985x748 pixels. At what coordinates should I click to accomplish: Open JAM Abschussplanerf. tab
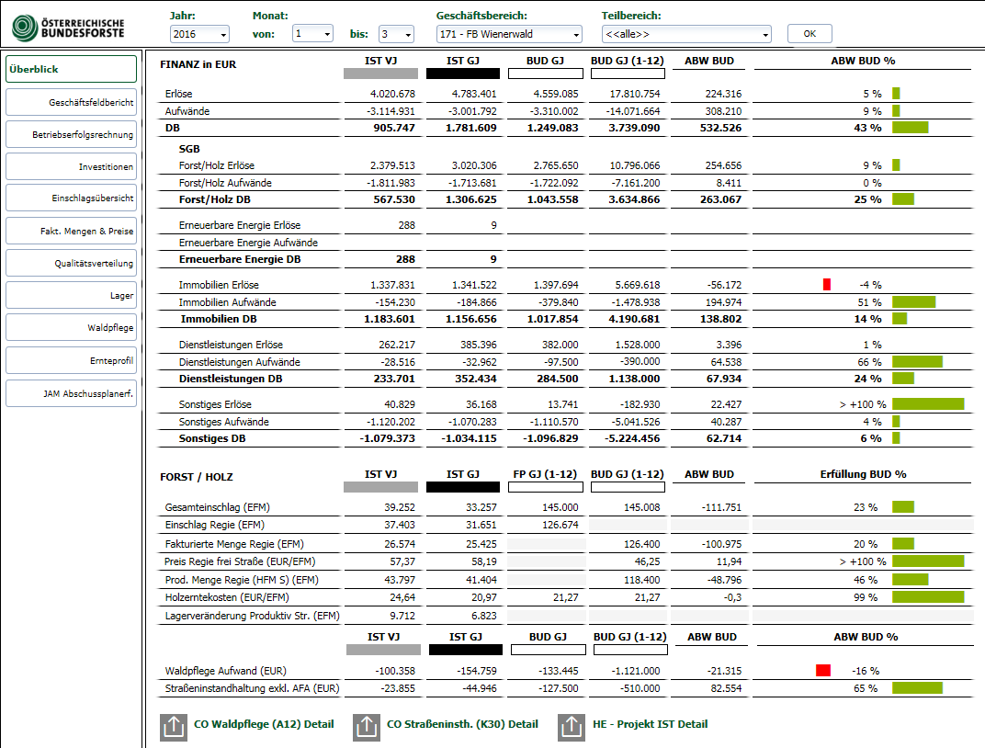[71, 394]
